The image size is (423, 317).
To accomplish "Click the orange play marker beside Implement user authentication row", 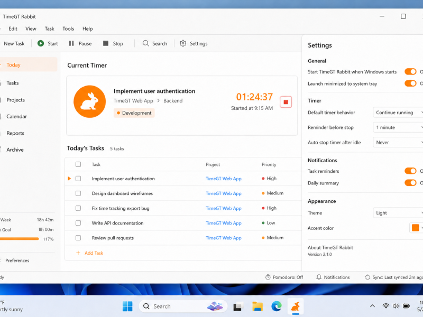I will click(x=69, y=179).
